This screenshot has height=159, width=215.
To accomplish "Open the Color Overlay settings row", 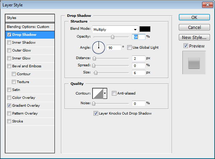I will coord(30,98).
